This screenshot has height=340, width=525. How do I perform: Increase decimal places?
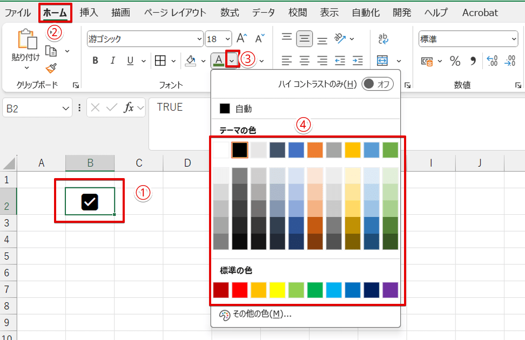[x=492, y=61]
